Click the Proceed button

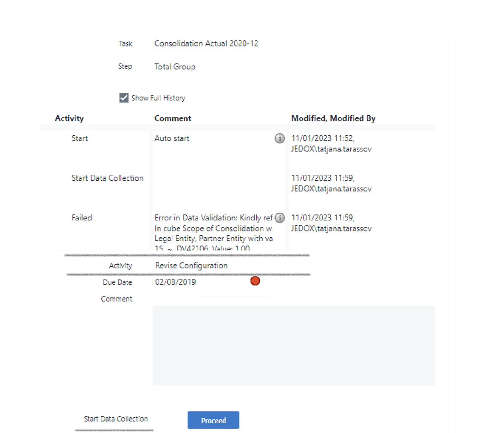pyautogui.click(x=213, y=420)
